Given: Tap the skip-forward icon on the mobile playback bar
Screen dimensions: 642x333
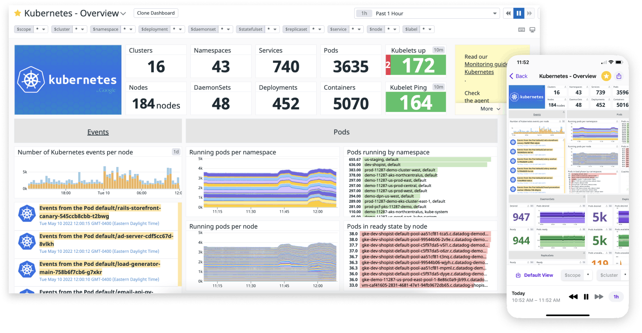Looking at the screenshot, I should [x=599, y=296].
